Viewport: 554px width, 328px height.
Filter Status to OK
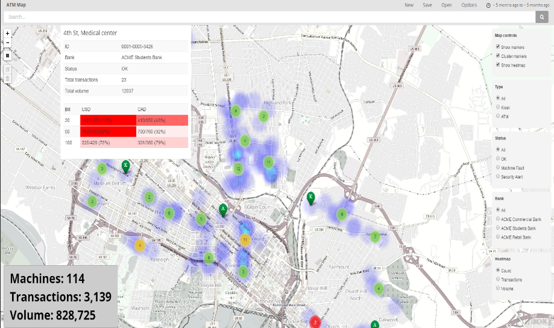[x=498, y=158]
